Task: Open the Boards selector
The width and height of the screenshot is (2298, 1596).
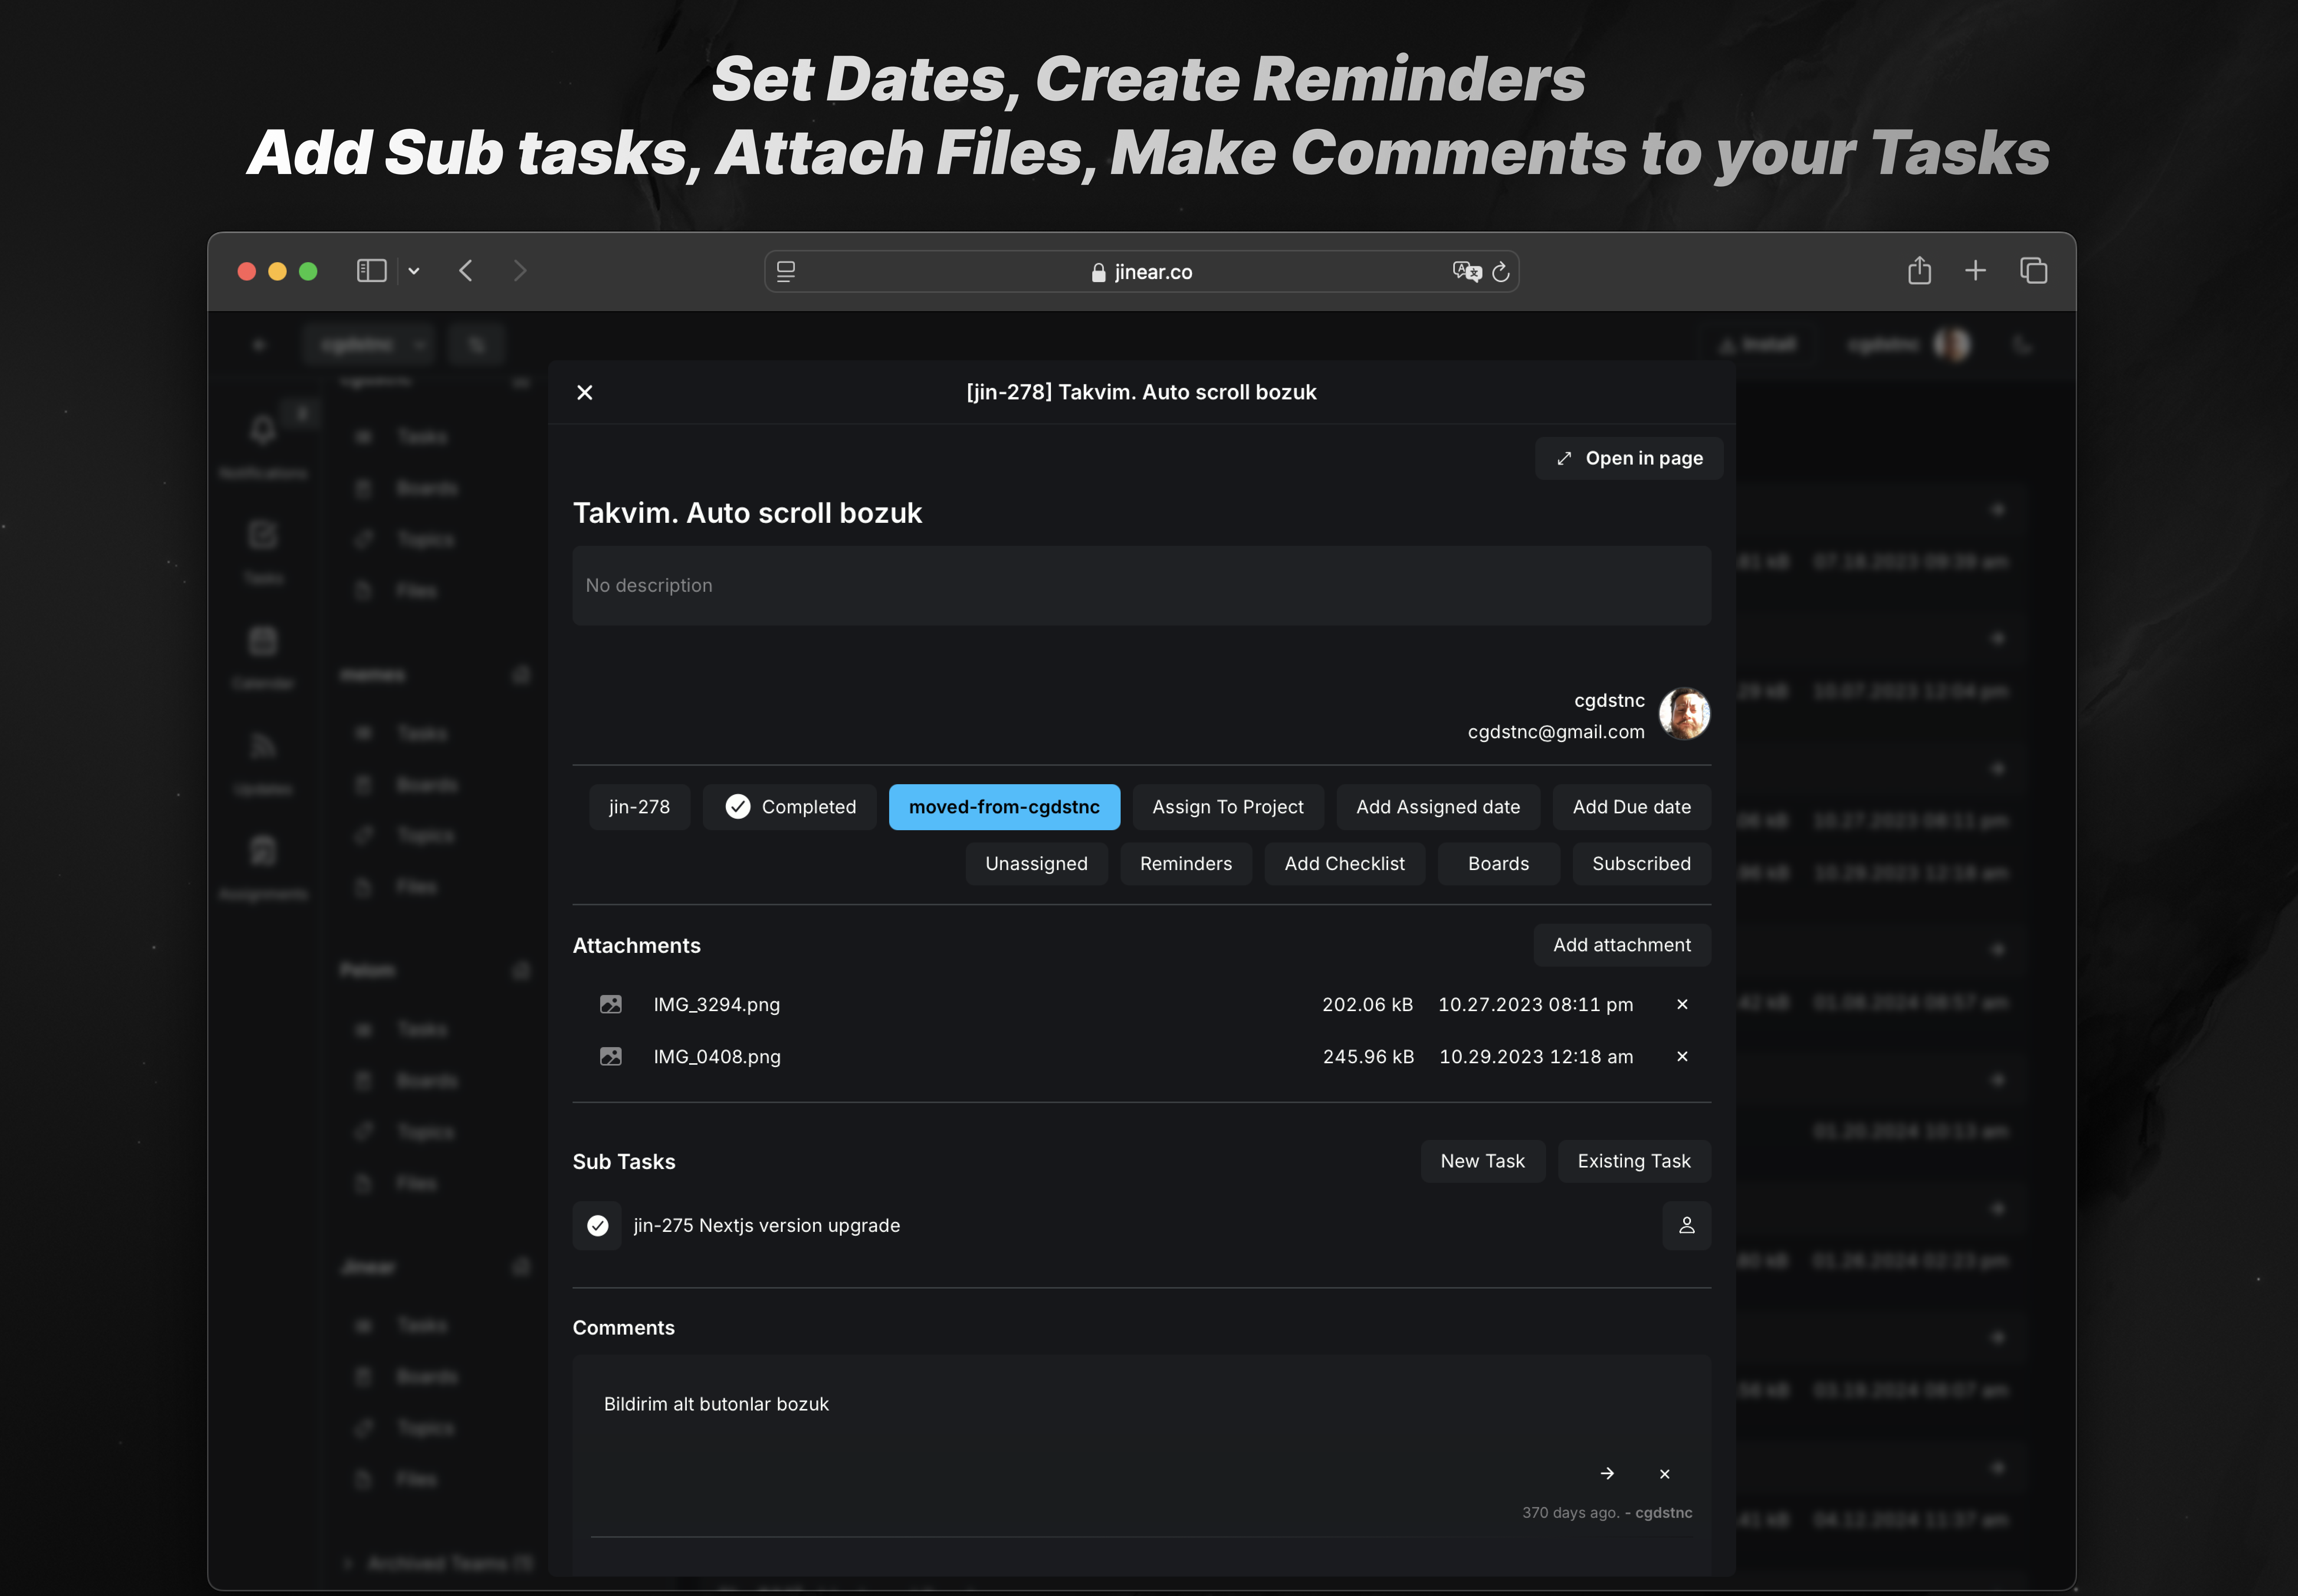Action: click(1498, 864)
